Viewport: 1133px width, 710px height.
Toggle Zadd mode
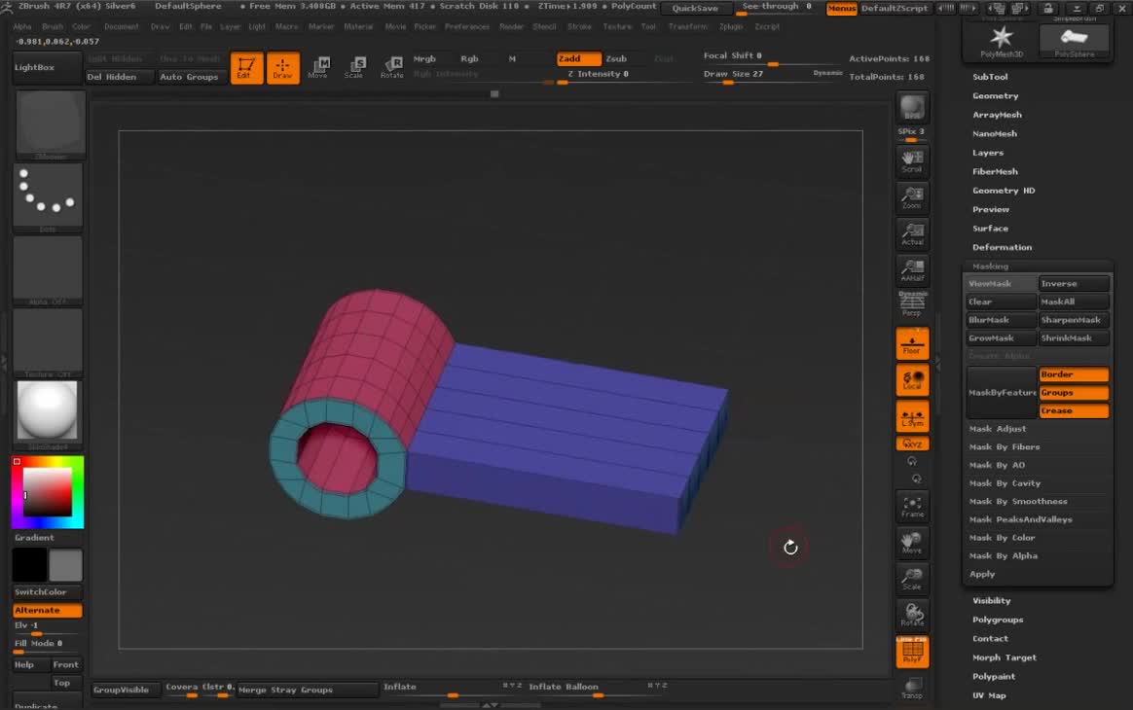pos(578,58)
